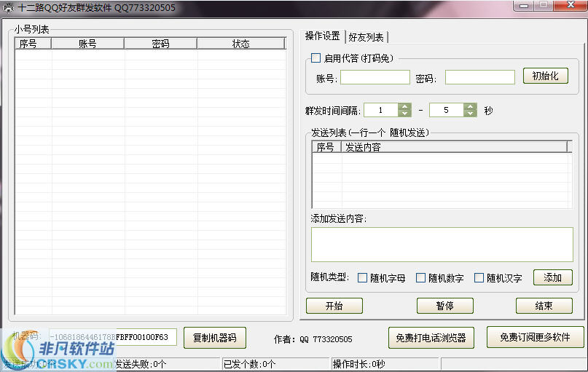Click the application icon in title bar
The image size is (588, 372).
pyautogui.click(x=8, y=8)
